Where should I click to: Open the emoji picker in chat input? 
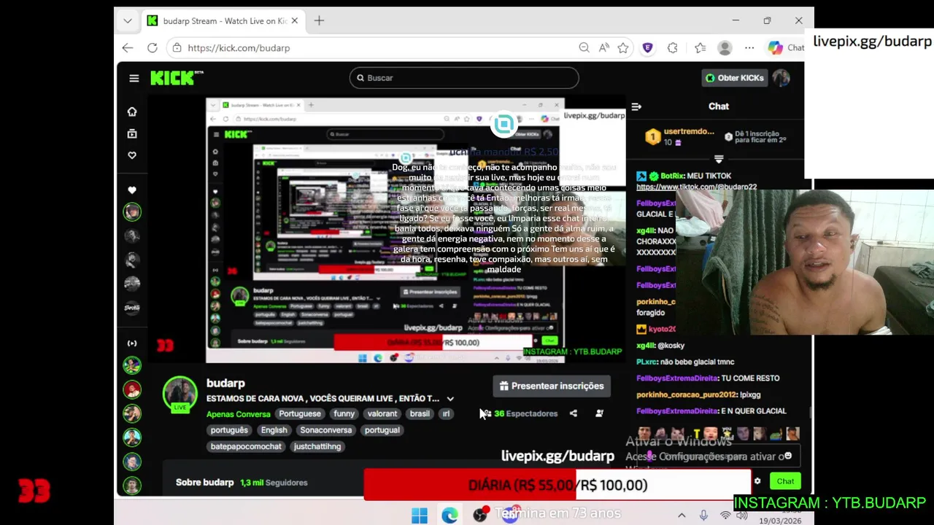click(787, 456)
